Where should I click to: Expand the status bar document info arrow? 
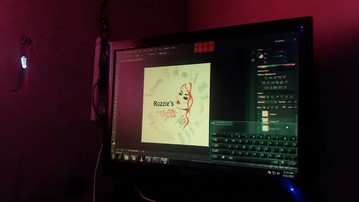144,151
